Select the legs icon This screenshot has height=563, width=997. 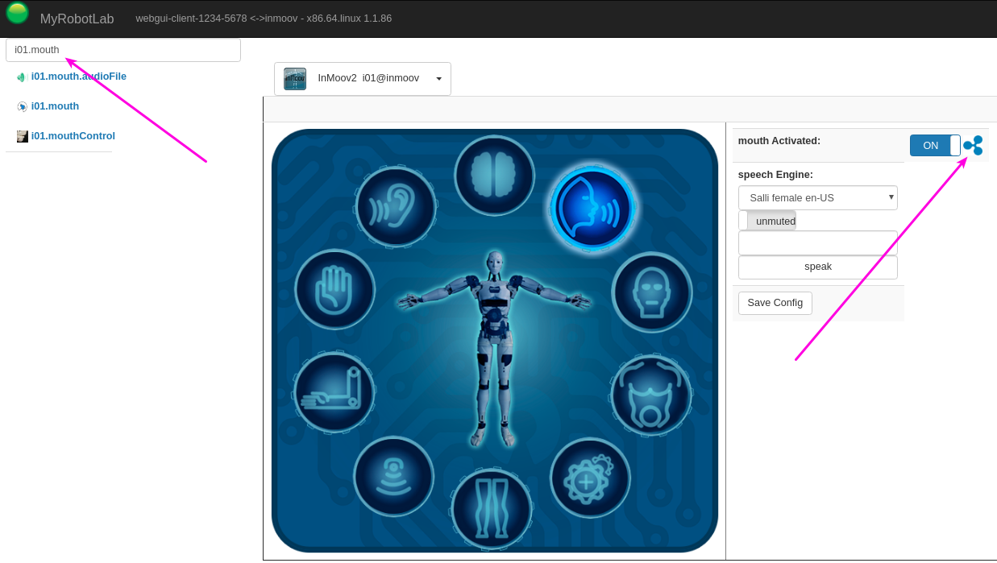tap(492, 508)
